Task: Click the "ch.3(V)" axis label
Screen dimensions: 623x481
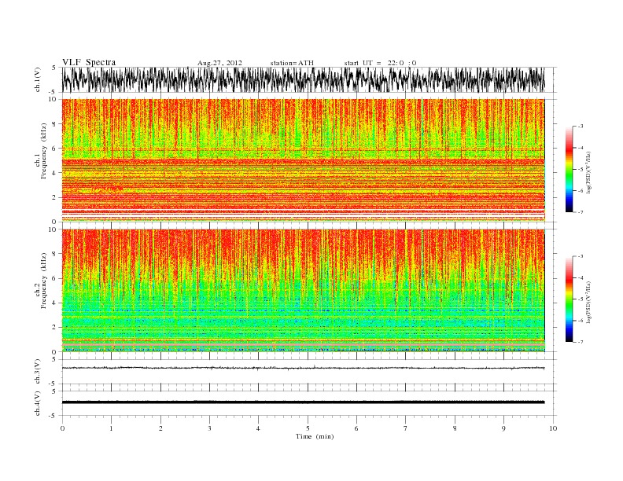Action: 38,372
